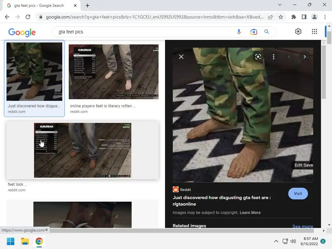This screenshot has height=249, width=332.
Task: Open the Chrome profile avatar
Action: pyautogui.click(x=314, y=17)
